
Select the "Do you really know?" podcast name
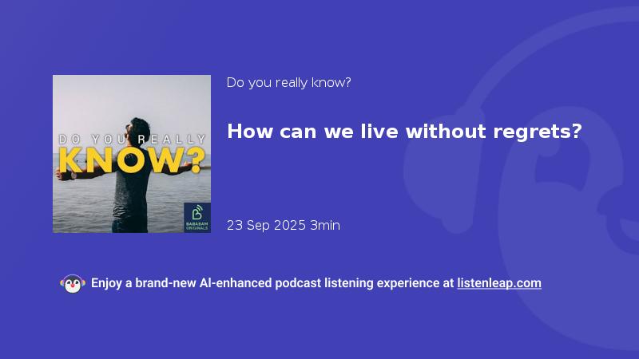click(288, 83)
